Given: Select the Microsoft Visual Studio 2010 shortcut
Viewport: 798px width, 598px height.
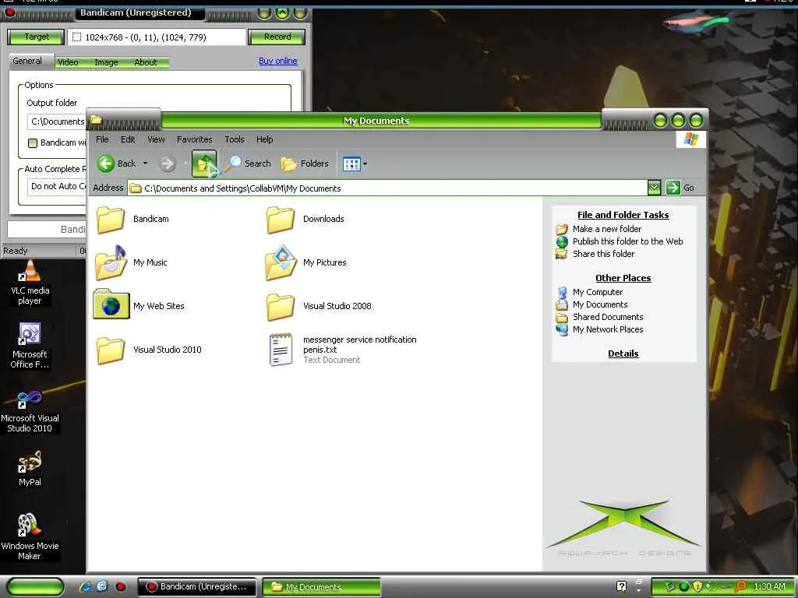Looking at the screenshot, I should (x=30, y=411).
